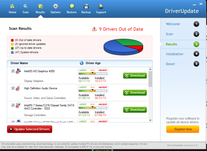This screenshot has height=151, width=207.
Task: Click the blue System drivers swatch
Action: (x=12, y=52)
